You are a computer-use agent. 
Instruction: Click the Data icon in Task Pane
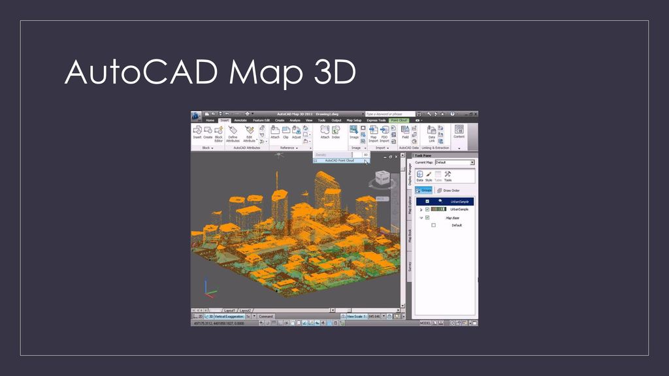[420, 176]
